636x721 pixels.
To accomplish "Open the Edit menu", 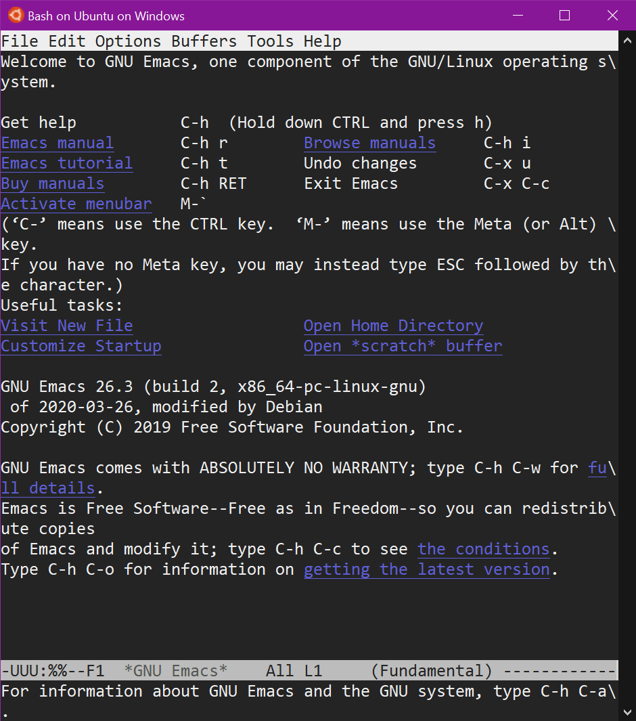I will pos(67,41).
